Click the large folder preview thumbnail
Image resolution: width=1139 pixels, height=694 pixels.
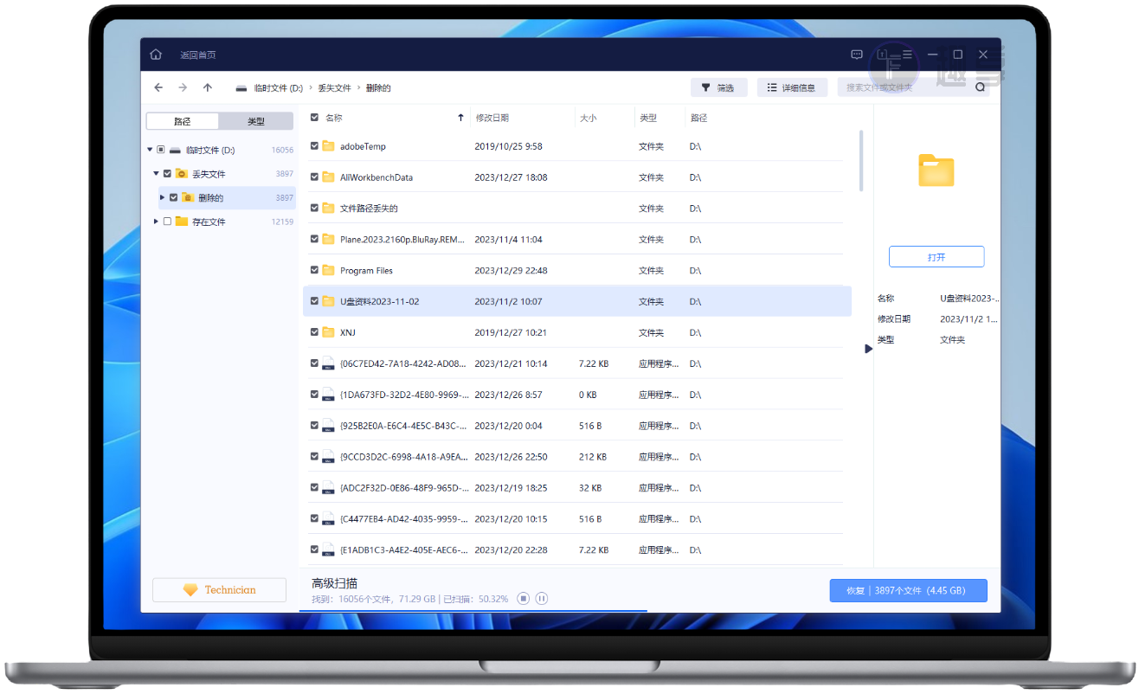tap(936, 170)
